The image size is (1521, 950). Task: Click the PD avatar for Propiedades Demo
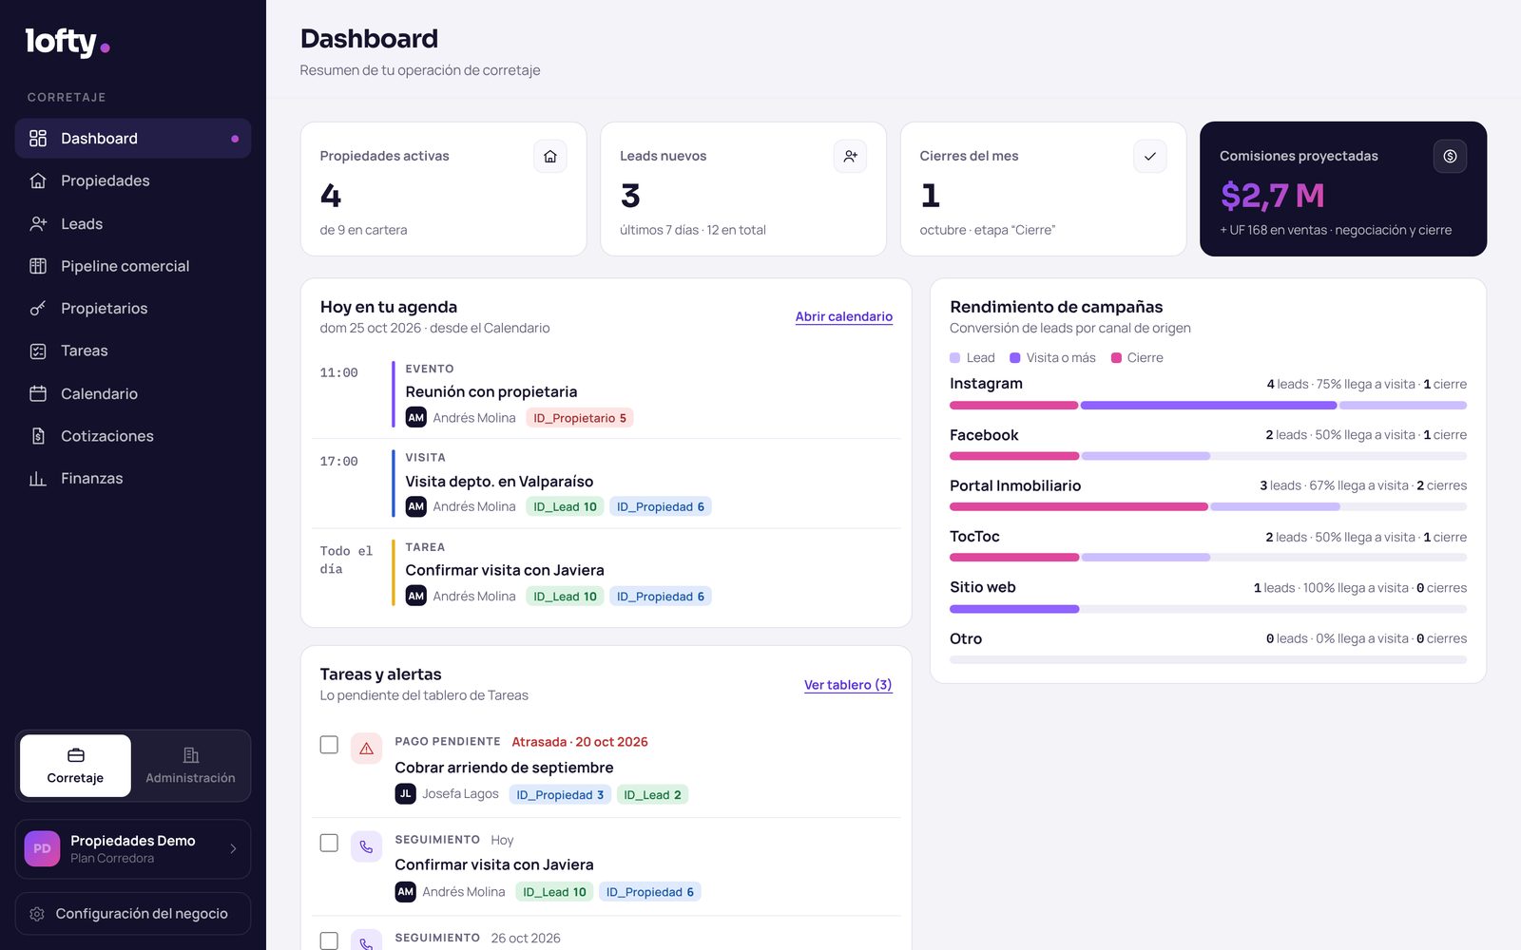(x=42, y=848)
